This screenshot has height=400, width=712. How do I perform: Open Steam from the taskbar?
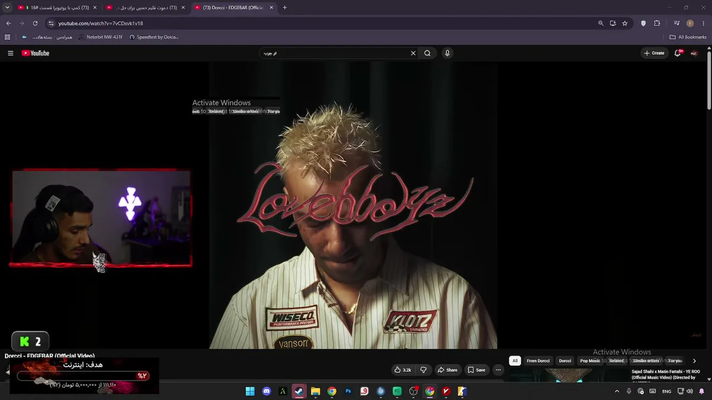pyautogui.click(x=299, y=391)
